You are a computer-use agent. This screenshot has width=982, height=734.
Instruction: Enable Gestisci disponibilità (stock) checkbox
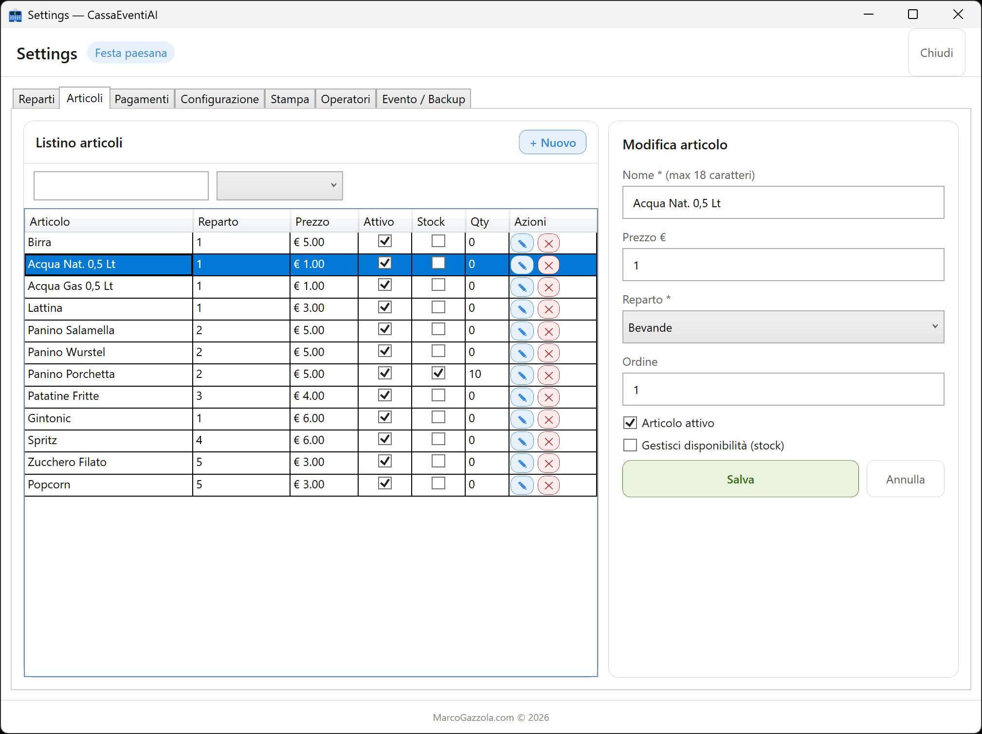click(630, 445)
